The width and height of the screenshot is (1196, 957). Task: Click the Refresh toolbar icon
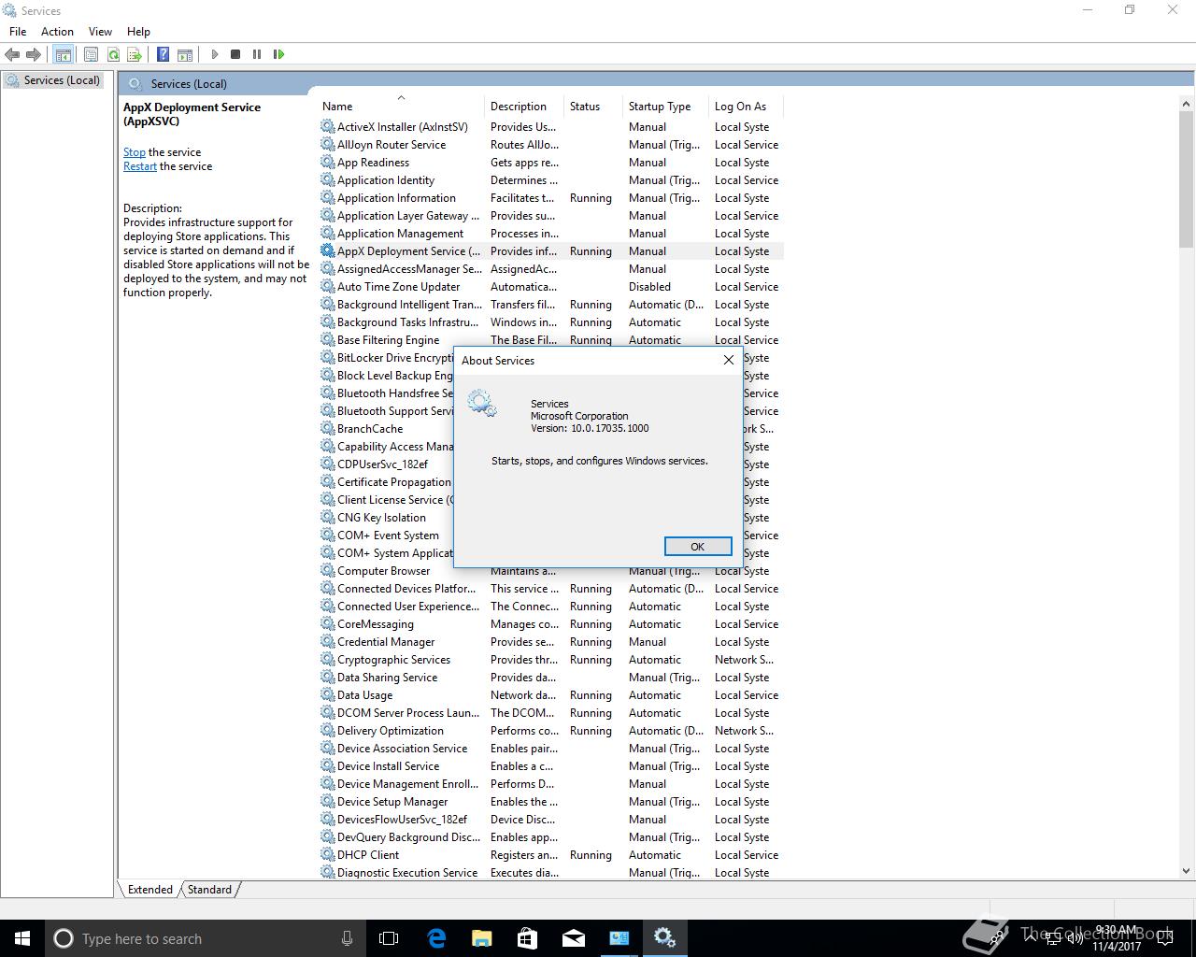[113, 54]
